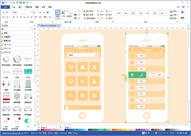Apply bold formatting to text
Viewport: 191px width, 136px height.
(x=14, y=17)
